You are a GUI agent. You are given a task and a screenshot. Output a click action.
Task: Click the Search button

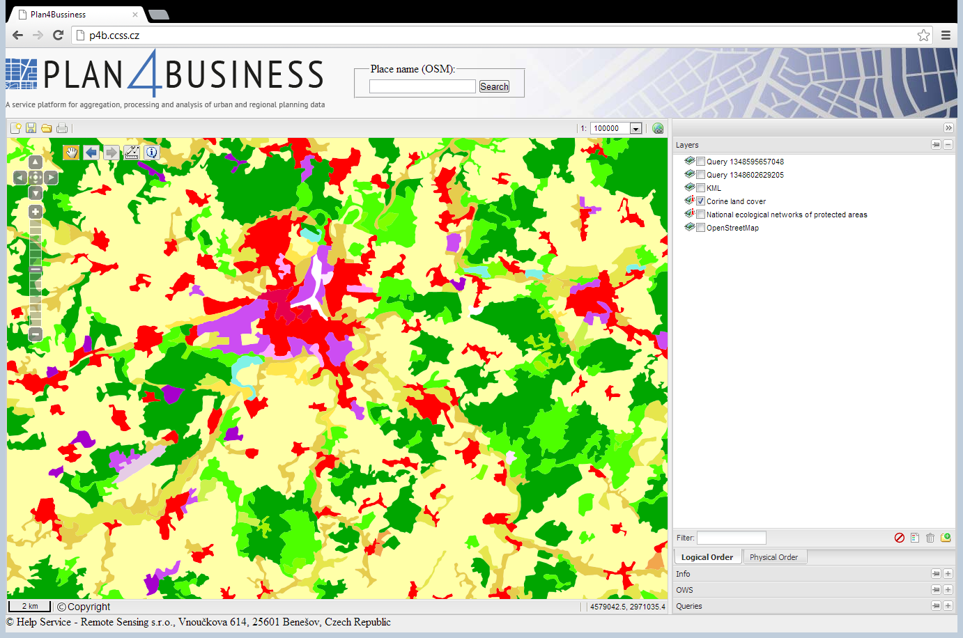coord(494,86)
